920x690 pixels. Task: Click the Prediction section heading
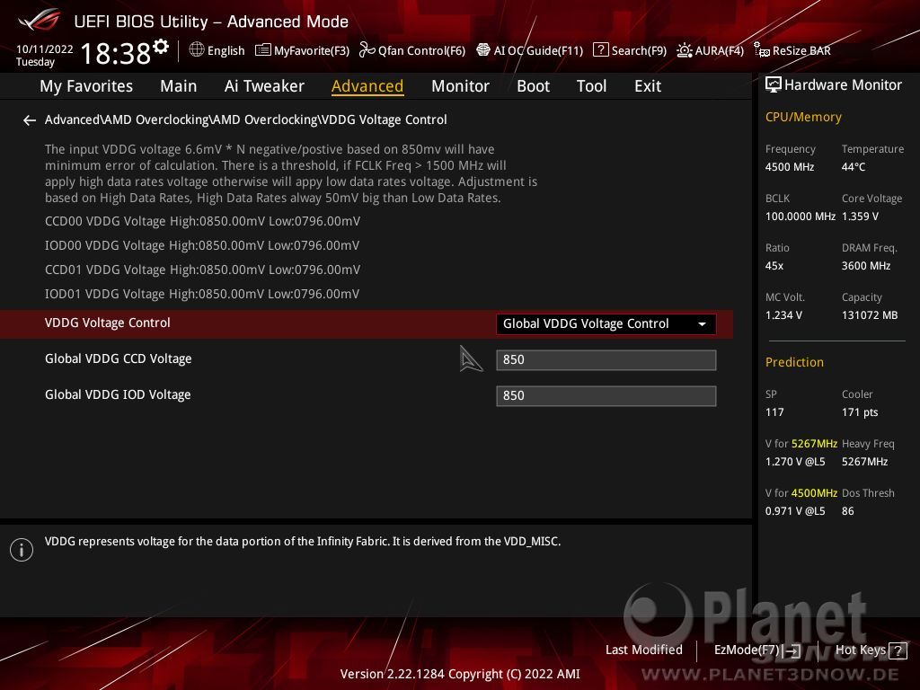click(794, 363)
